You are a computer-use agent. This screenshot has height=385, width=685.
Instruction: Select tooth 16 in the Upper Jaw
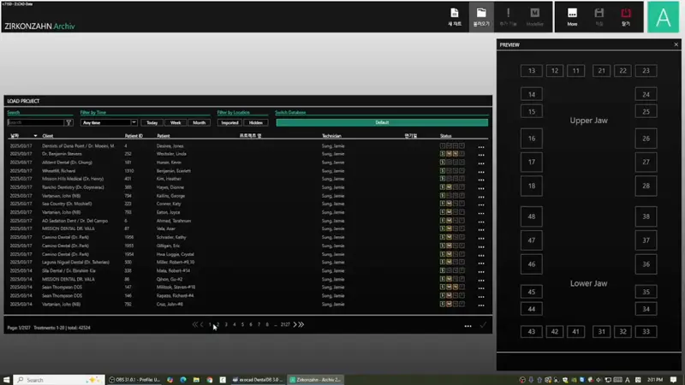point(531,139)
